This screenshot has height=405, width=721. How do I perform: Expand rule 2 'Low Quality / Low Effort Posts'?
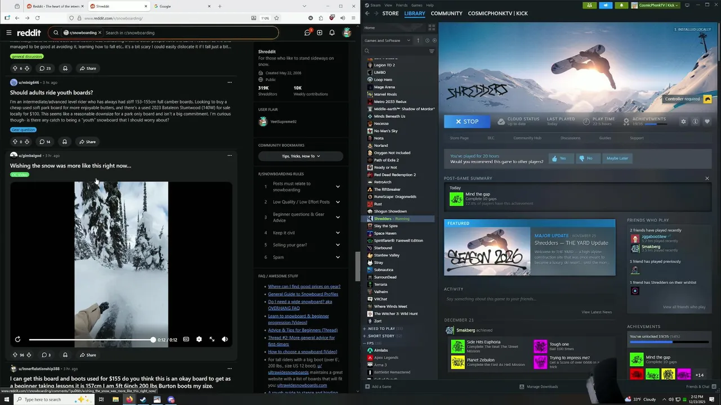(337, 202)
